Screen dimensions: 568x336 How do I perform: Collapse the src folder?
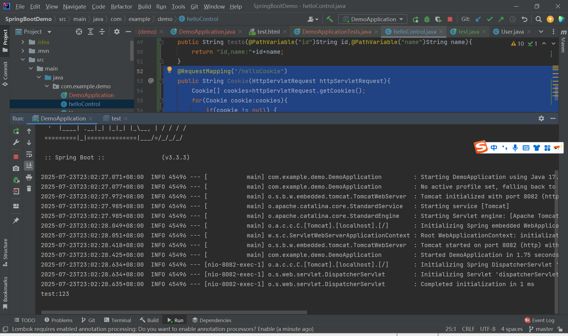click(x=23, y=60)
